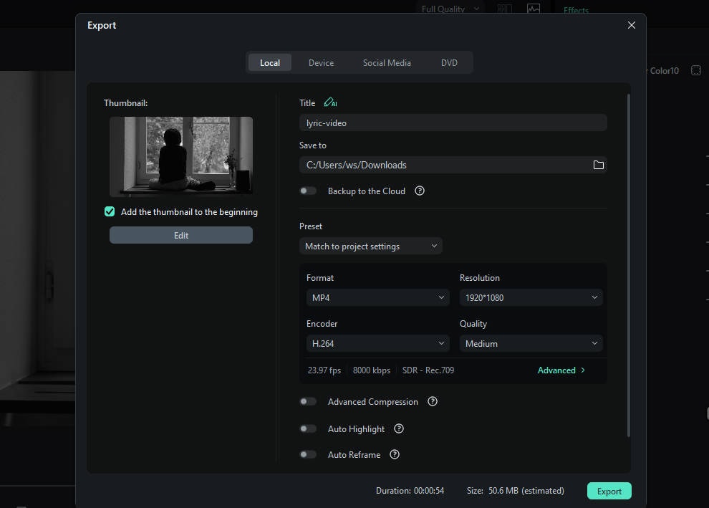Open the MP4 Format dropdown

pos(377,297)
